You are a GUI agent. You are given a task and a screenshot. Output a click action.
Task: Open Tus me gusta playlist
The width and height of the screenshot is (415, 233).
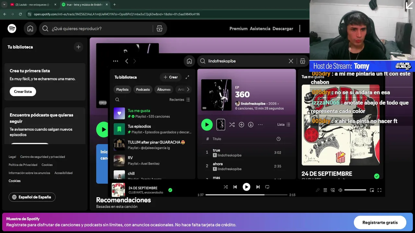(153, 113)
